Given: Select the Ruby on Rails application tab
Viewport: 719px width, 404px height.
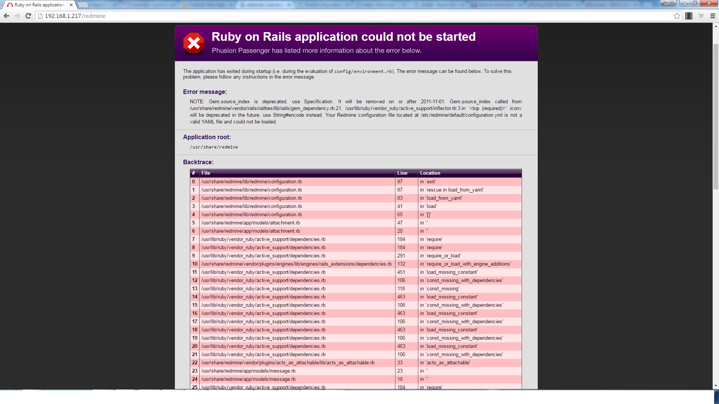Looking at the screenshot, I should (39, 5).
